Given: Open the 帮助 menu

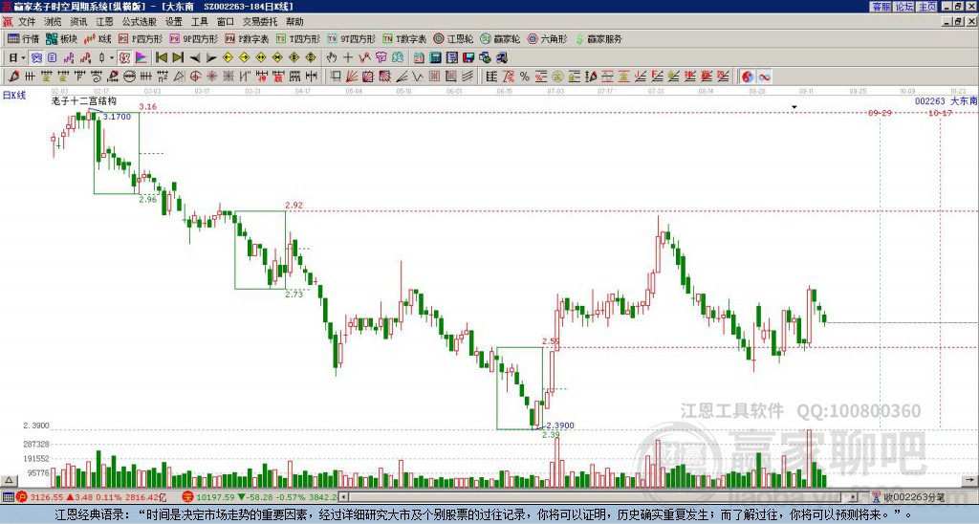Looking at the screenshot, I should click(294, 22).
